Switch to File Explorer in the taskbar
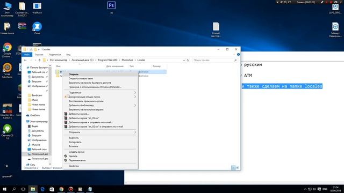Viewport: 344px width, 193px height. coord(33,189)
